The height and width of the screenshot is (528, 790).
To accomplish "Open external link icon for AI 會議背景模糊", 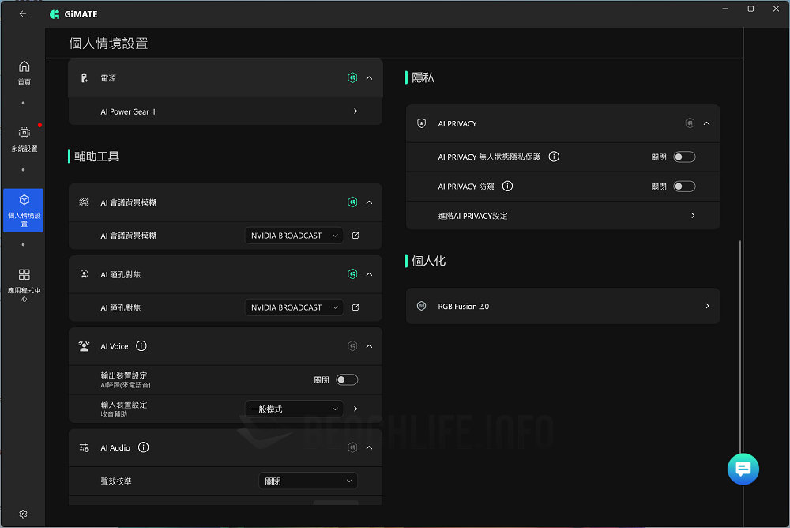I will click(x=355, y=236).
